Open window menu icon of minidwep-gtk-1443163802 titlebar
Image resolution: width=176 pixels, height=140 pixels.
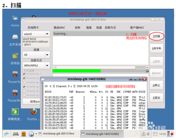[x=43, y=79]
